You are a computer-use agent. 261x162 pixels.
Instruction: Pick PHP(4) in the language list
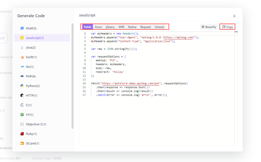click(42, 76)
